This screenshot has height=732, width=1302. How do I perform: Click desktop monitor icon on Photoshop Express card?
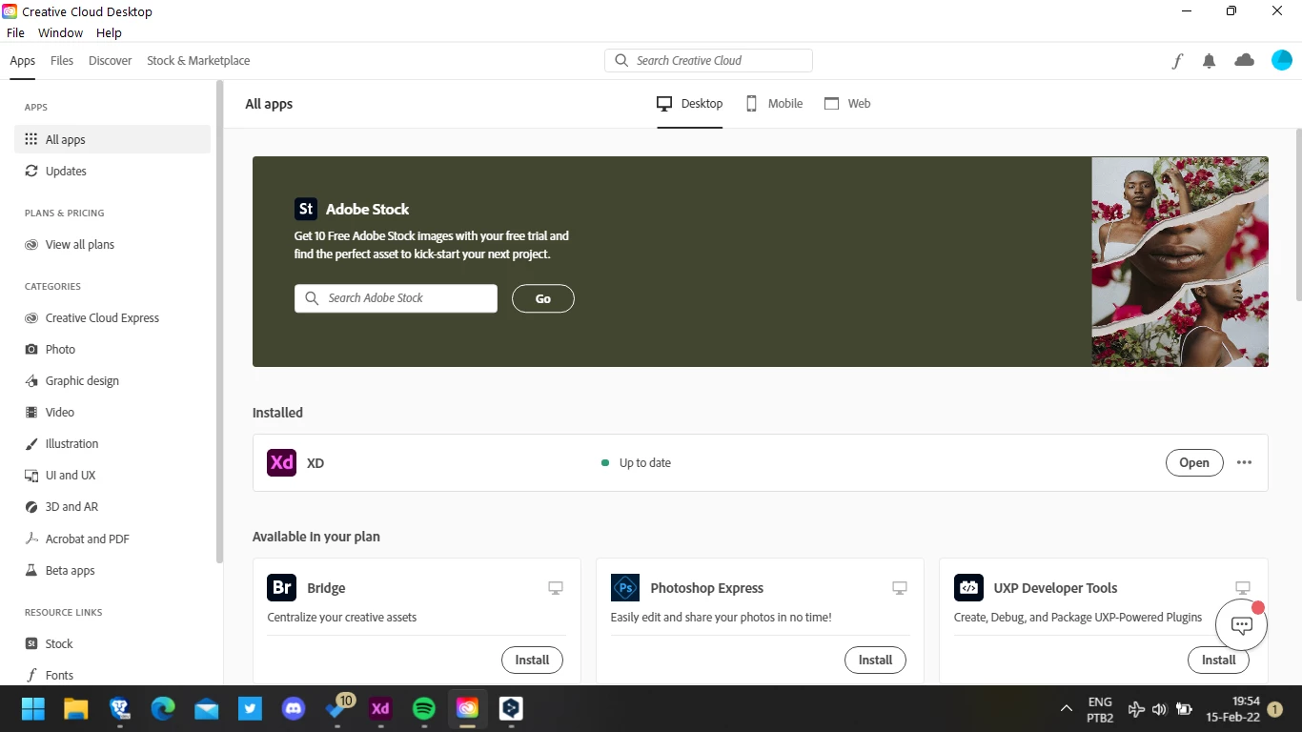click(899, 588)
